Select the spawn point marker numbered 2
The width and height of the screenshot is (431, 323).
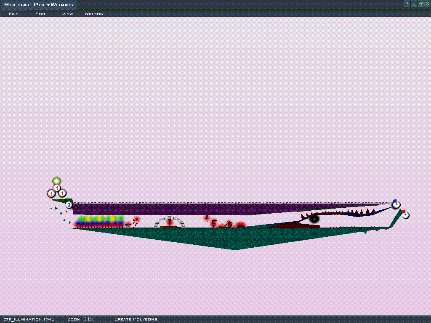pyautogui.click(x=69, y=205)
